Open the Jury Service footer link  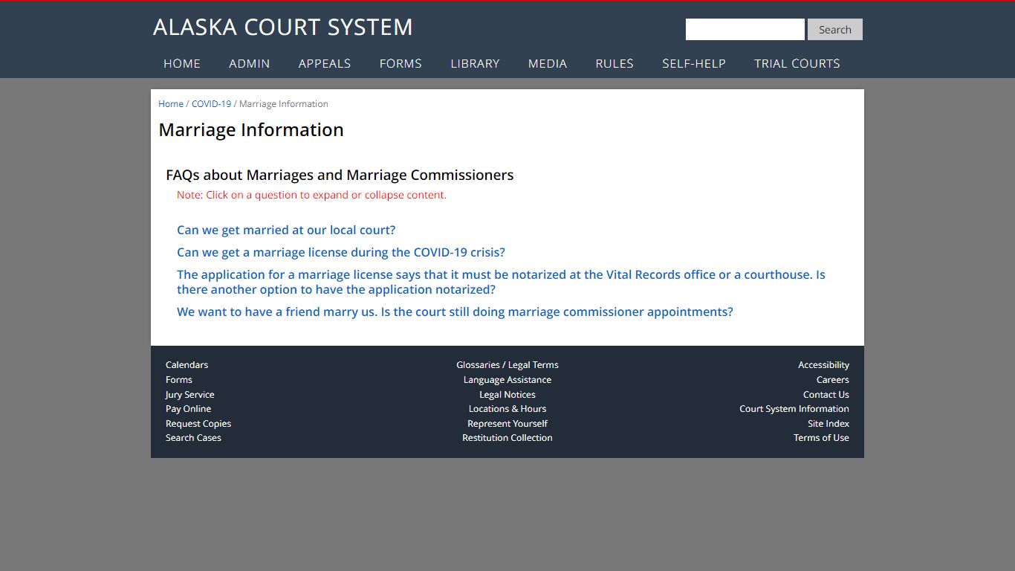[189, 395]
